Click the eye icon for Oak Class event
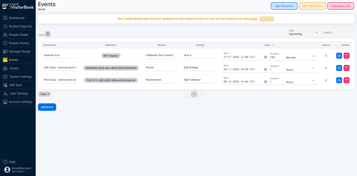357x176 pixels. [x=339, y=68]
